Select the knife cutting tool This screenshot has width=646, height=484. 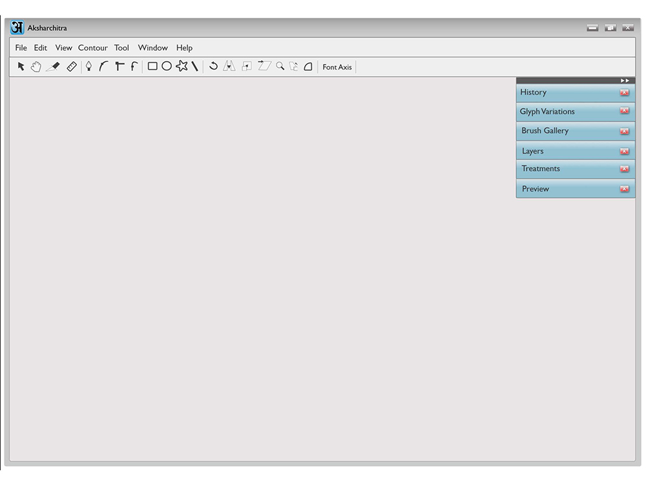[x=53, y=66]
